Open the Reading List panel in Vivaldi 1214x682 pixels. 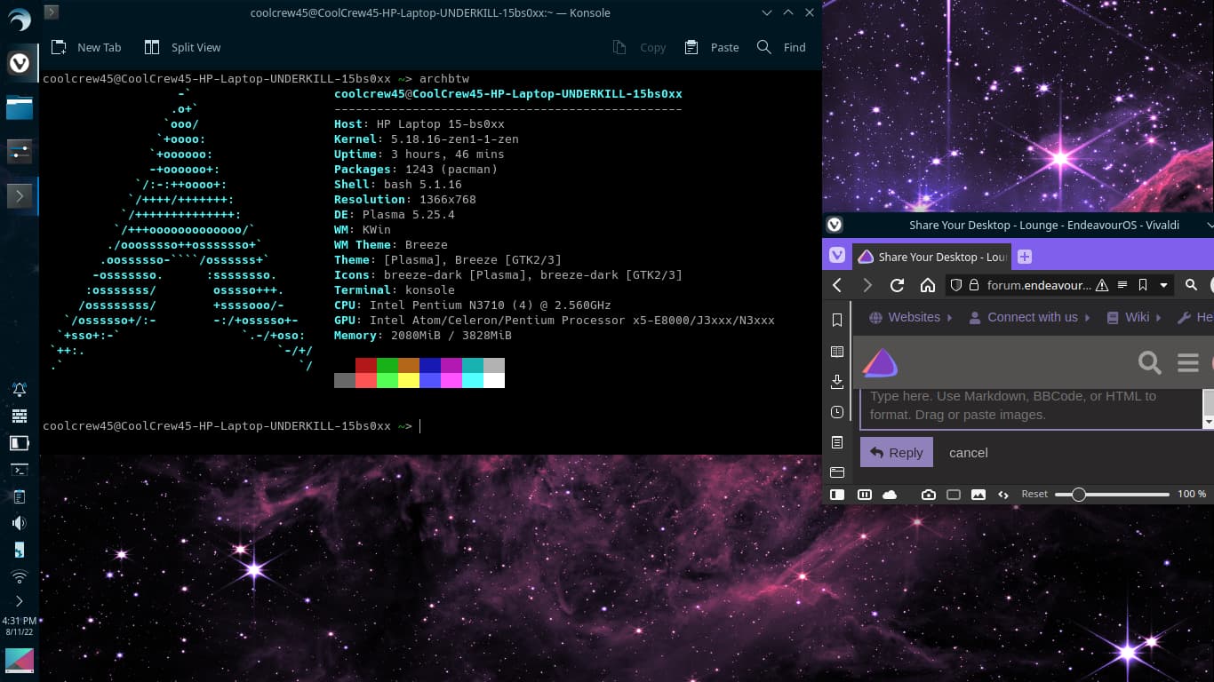(x=837, y=352)
